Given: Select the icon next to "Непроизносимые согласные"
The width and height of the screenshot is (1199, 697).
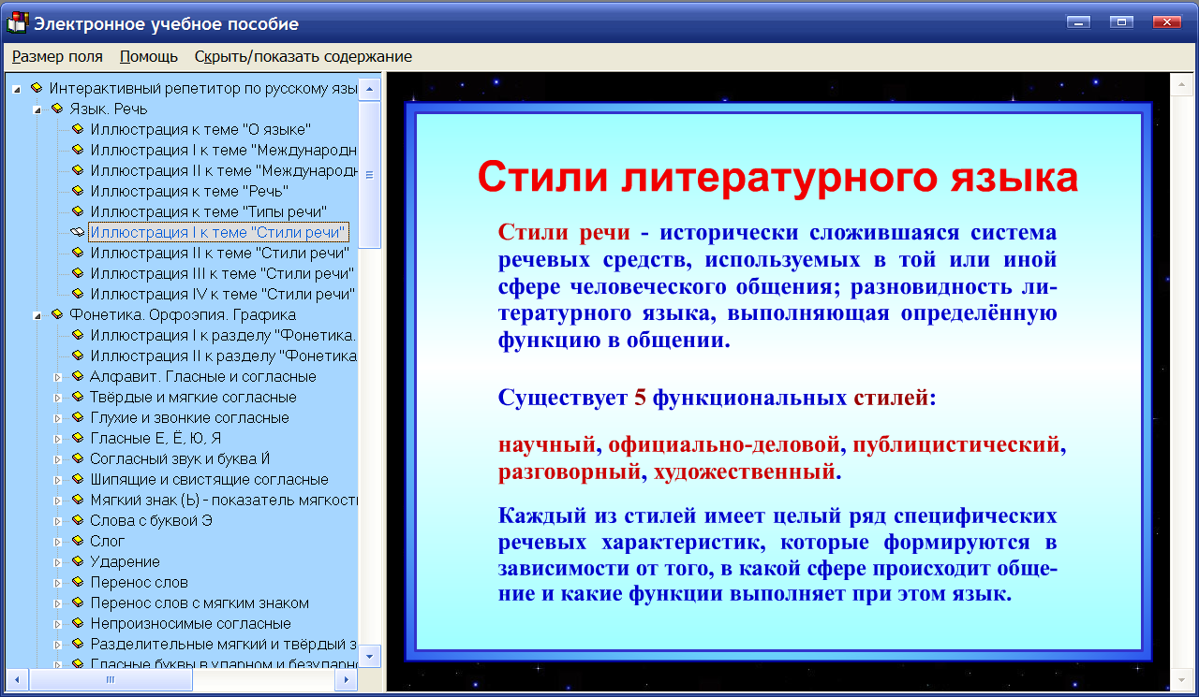Looking at the screenshot, I should 75,623.
